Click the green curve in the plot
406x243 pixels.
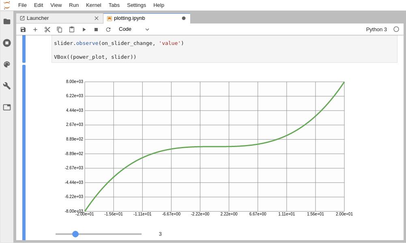(x=215, y=147)
